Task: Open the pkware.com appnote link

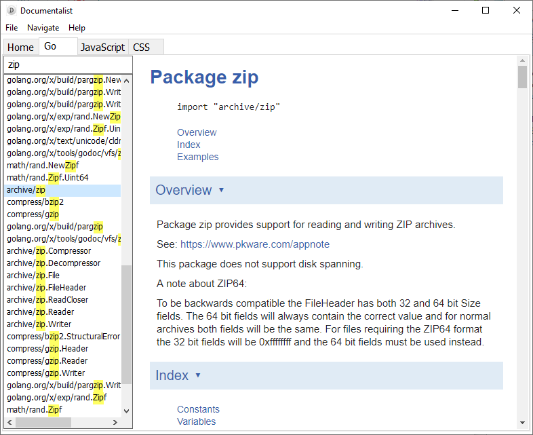Action: pyautogui.click(x=255, y=244)
